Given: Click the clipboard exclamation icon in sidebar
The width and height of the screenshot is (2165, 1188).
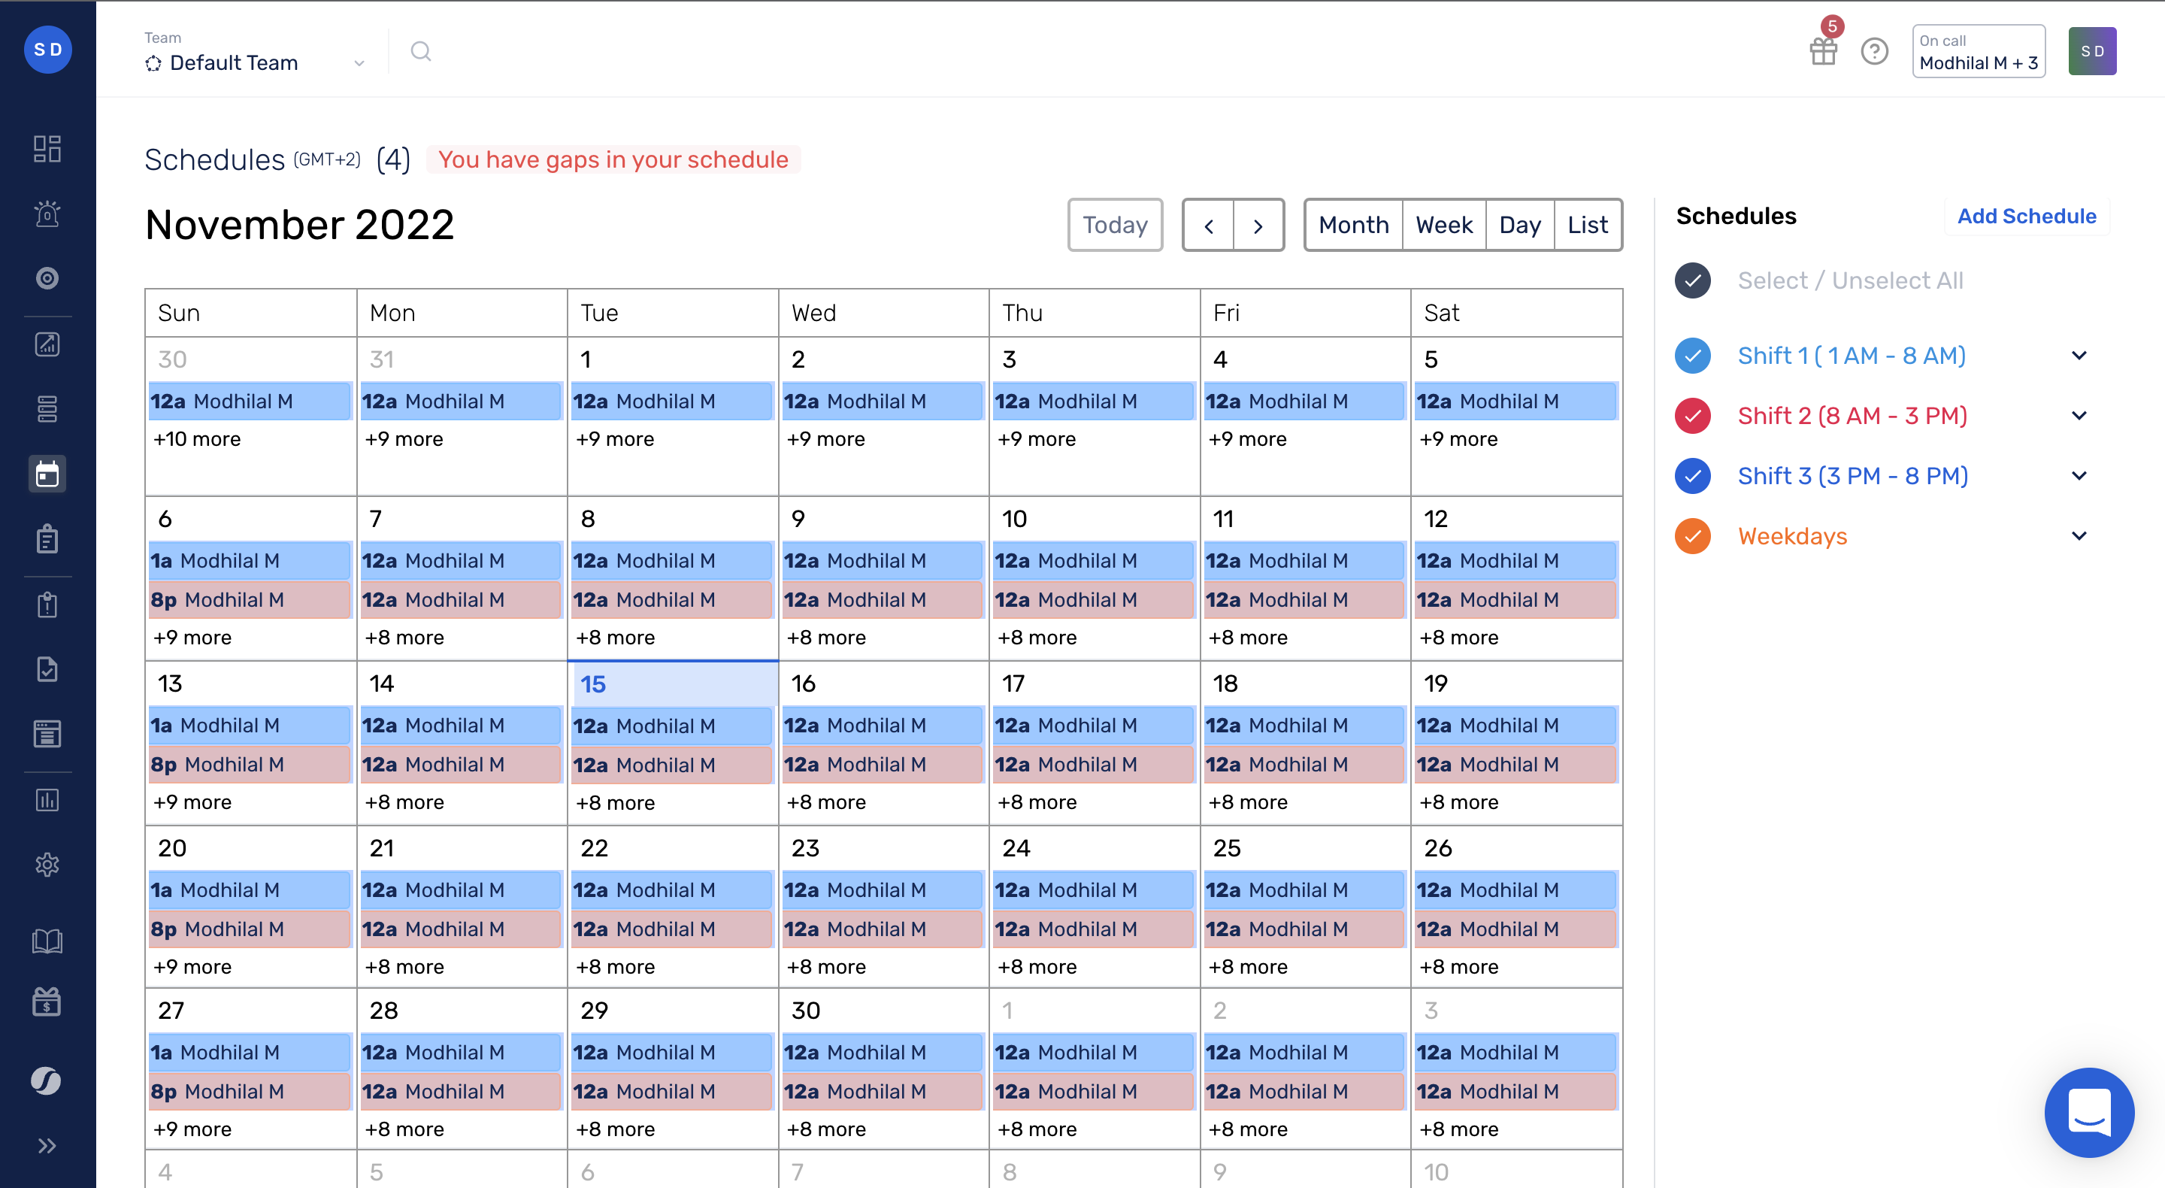Looking at the screenshot, I should pyautogui.click(x=47, y=605).
